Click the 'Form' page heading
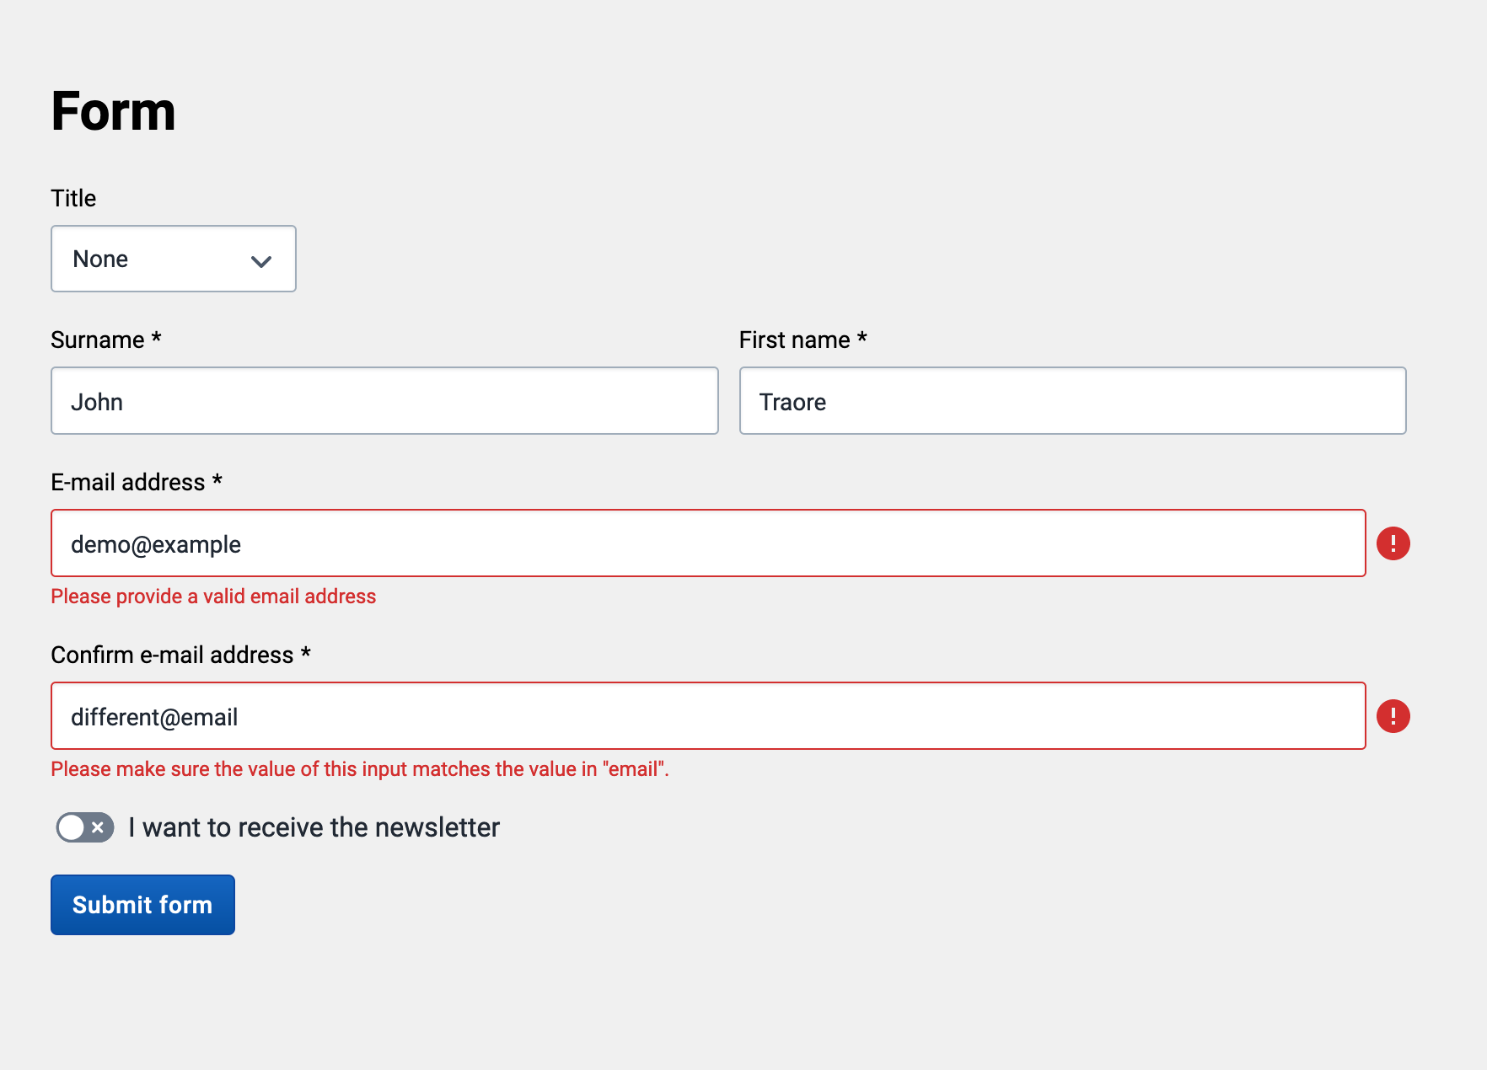Screen dimensions: 1487x1070 pyautogui.click(x=113, y=111)
